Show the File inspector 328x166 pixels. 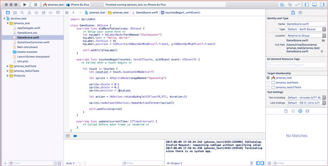[293, 13]
